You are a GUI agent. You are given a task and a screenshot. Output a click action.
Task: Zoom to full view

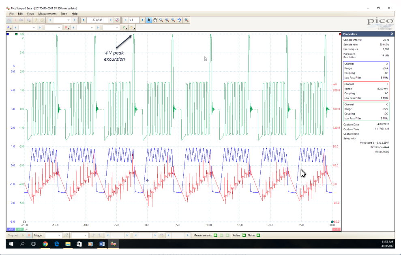[x=187, y=20]
